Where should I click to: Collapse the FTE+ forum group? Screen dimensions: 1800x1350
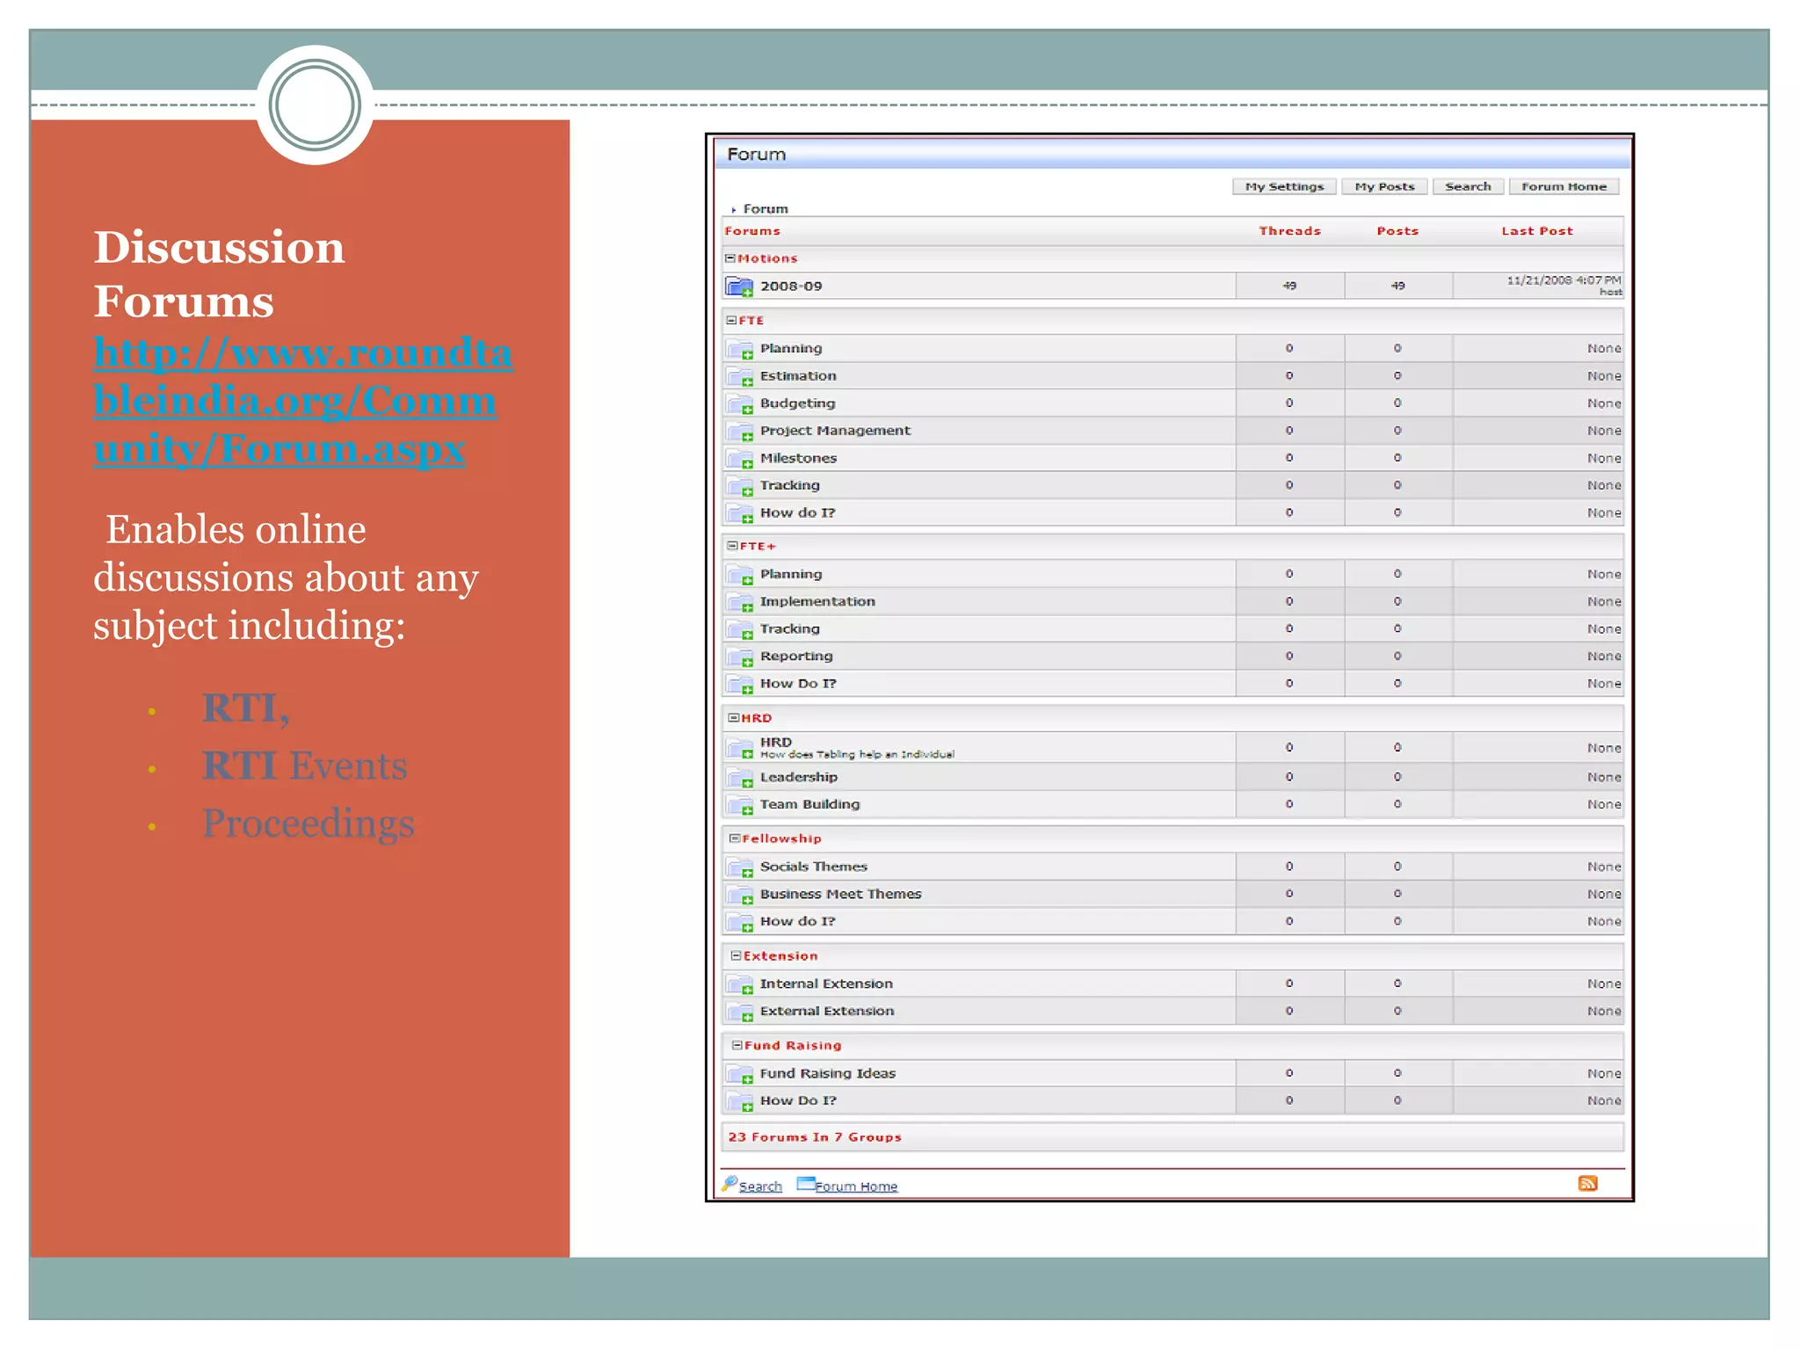(x=731, y=546)
